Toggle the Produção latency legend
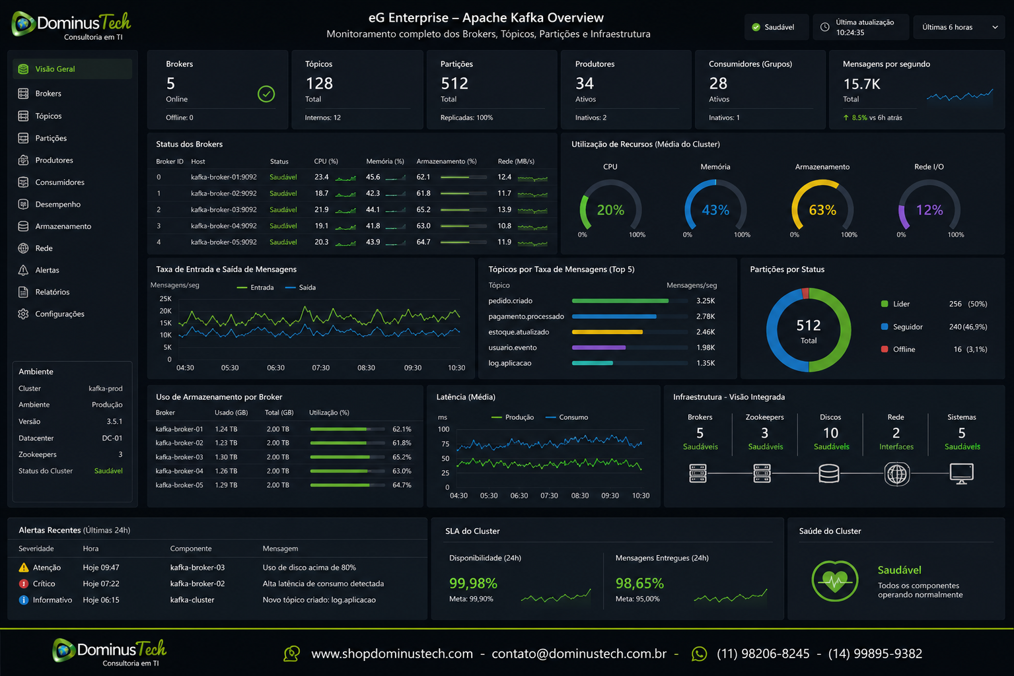Image resolution: width=1014 pixels, height=676 pixels. [513, 417]
